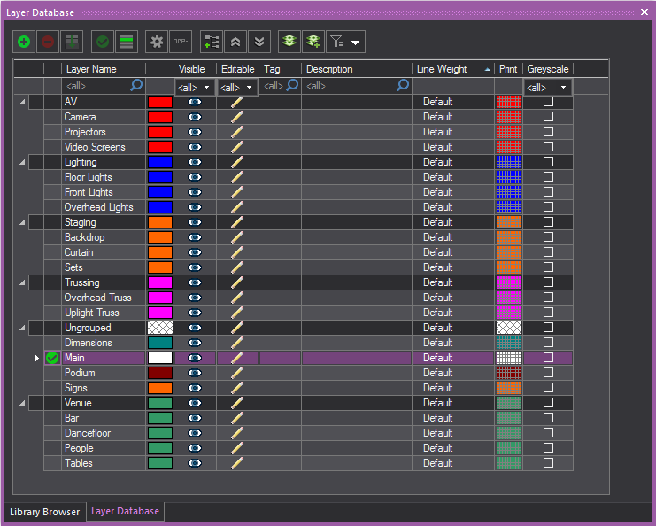Open the gear settings toolbar icon
656x526 pixels.
(x=158, y=42)
